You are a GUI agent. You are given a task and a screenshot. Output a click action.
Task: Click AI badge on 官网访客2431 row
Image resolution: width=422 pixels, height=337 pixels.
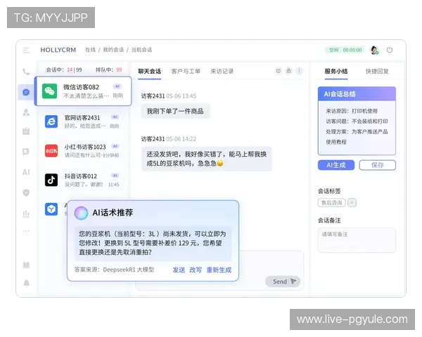(x=115, y=117)
